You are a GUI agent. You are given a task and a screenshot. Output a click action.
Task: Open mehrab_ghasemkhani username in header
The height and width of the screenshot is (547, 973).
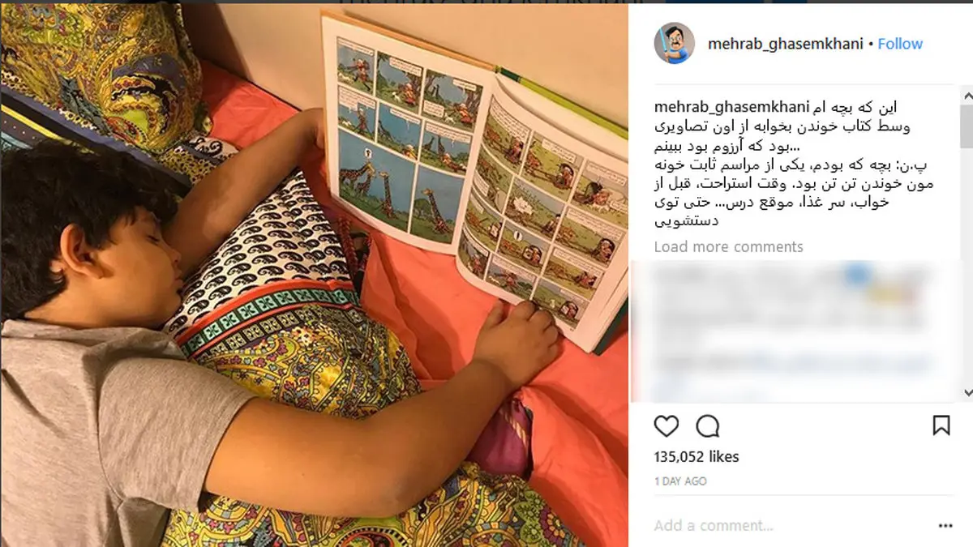(x=786, y=44)
